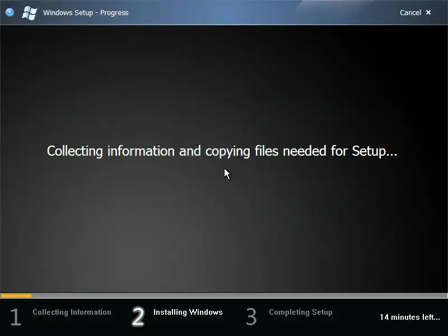Screen dimensions: 448x336
Task: Click the Windows flag logo icon
Action: [x=30, y=13]
